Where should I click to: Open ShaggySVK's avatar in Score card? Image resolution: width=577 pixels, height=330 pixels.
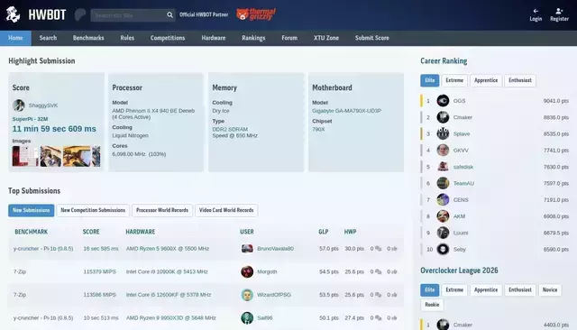18,105
